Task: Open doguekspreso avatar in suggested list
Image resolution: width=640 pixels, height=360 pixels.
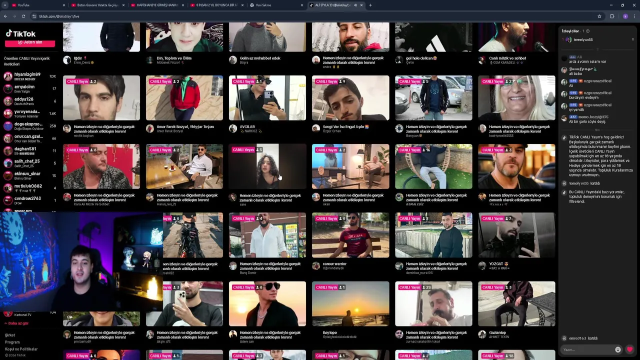Action: click(x=8, y=126)
